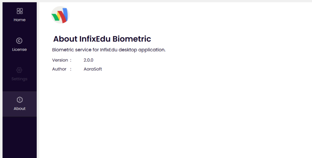
Task: Click empty sidebar area below About
Action: tap(19, 136)
